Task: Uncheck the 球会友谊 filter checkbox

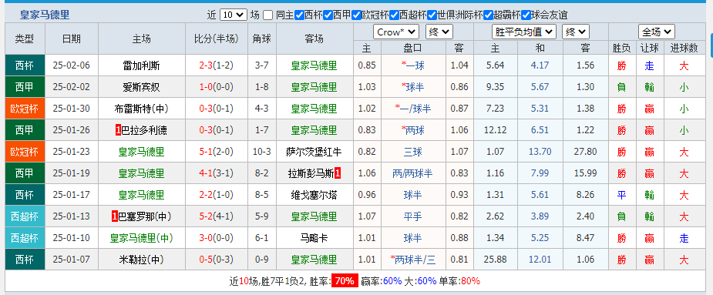Action: [x=526, y=15]
